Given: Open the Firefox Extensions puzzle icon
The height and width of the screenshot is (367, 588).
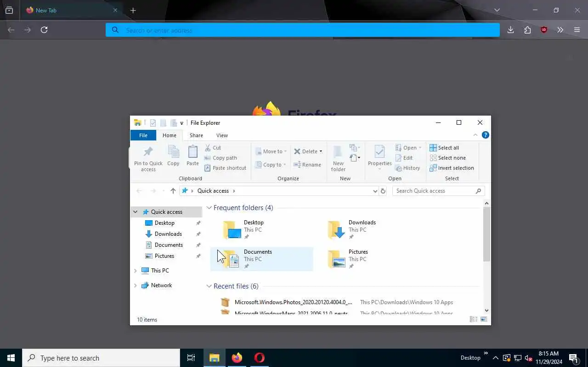Looking at the screenshot, I should click(527, 30).
